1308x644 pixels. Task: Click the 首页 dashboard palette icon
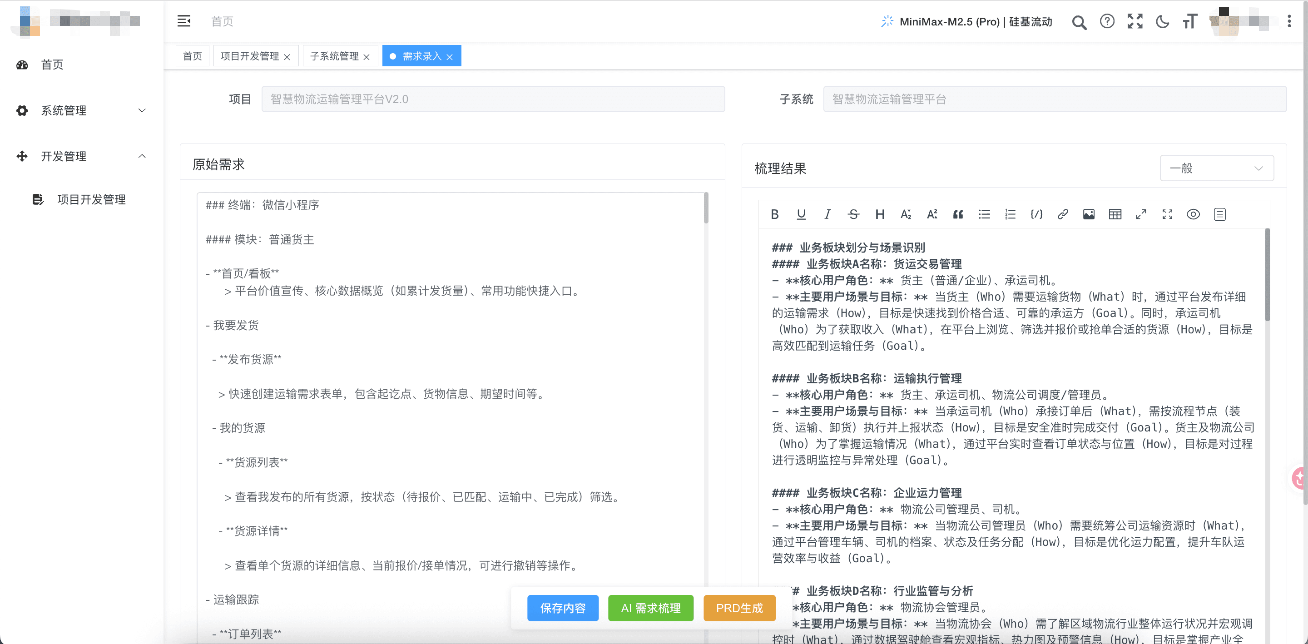22,64
